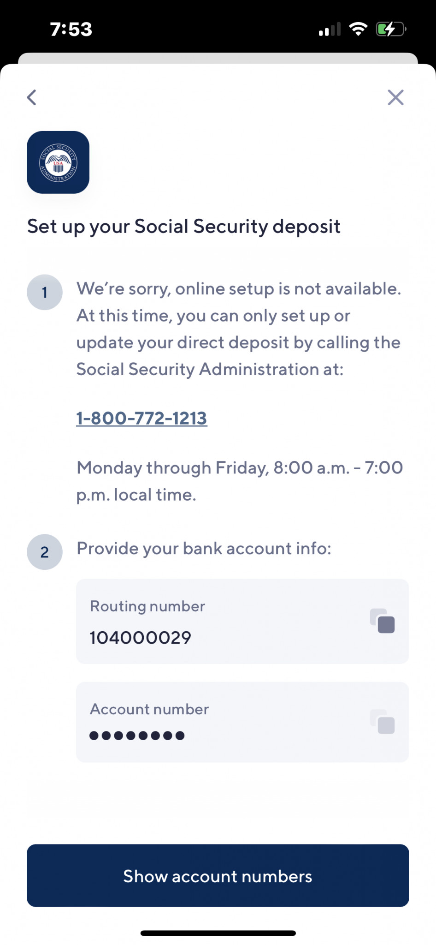Tap the battery charging status icon
Screen dimensions: 436x945
391,29
